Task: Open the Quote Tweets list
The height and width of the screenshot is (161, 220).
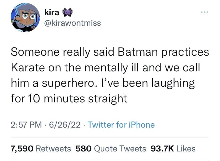Action: point(120,149)
